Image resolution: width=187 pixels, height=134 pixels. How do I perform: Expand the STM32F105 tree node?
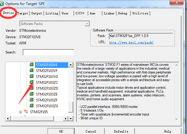click(20, 112)
